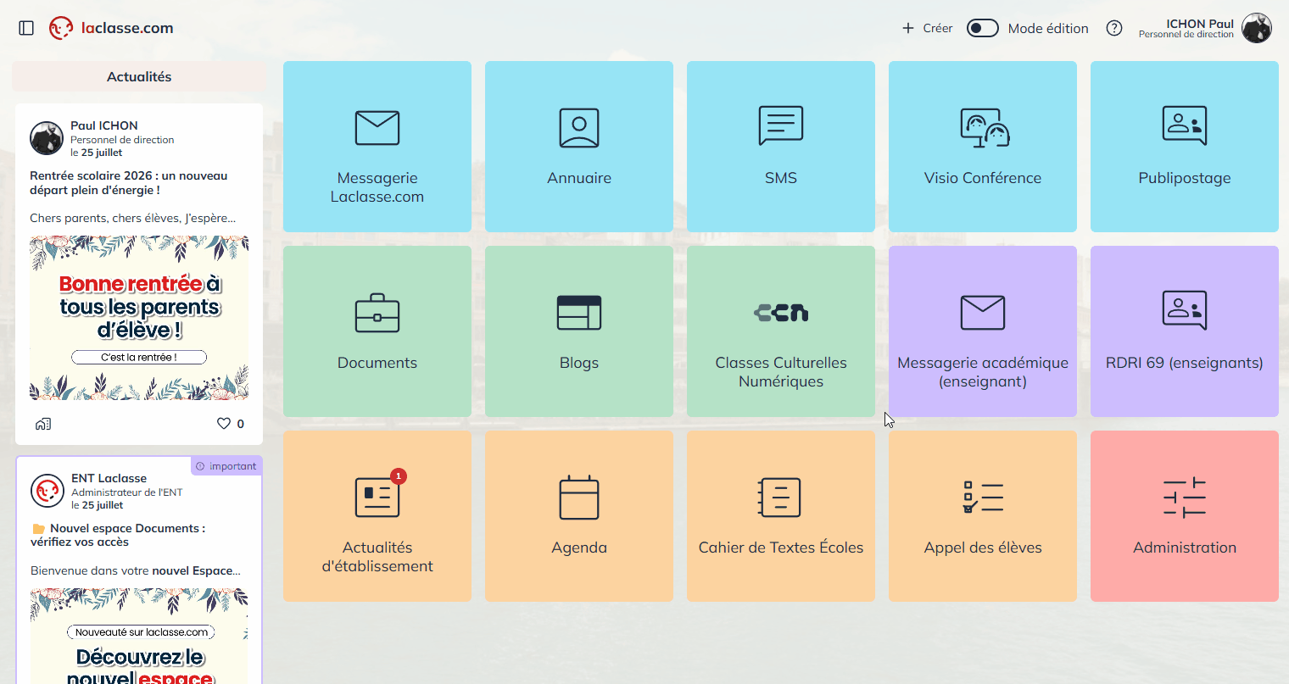Like the Rentrée scolaire 2026 post

(224, 424)
